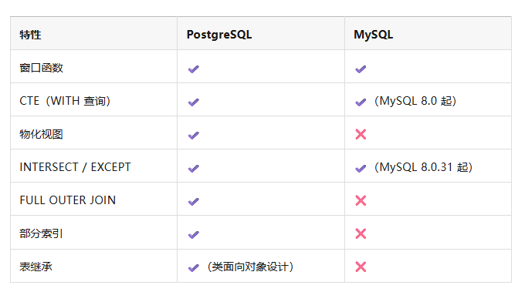Click PostgreSQL checkmark in 表继承 row
Viewport: 525px width, 302px height.
(194, 268)
